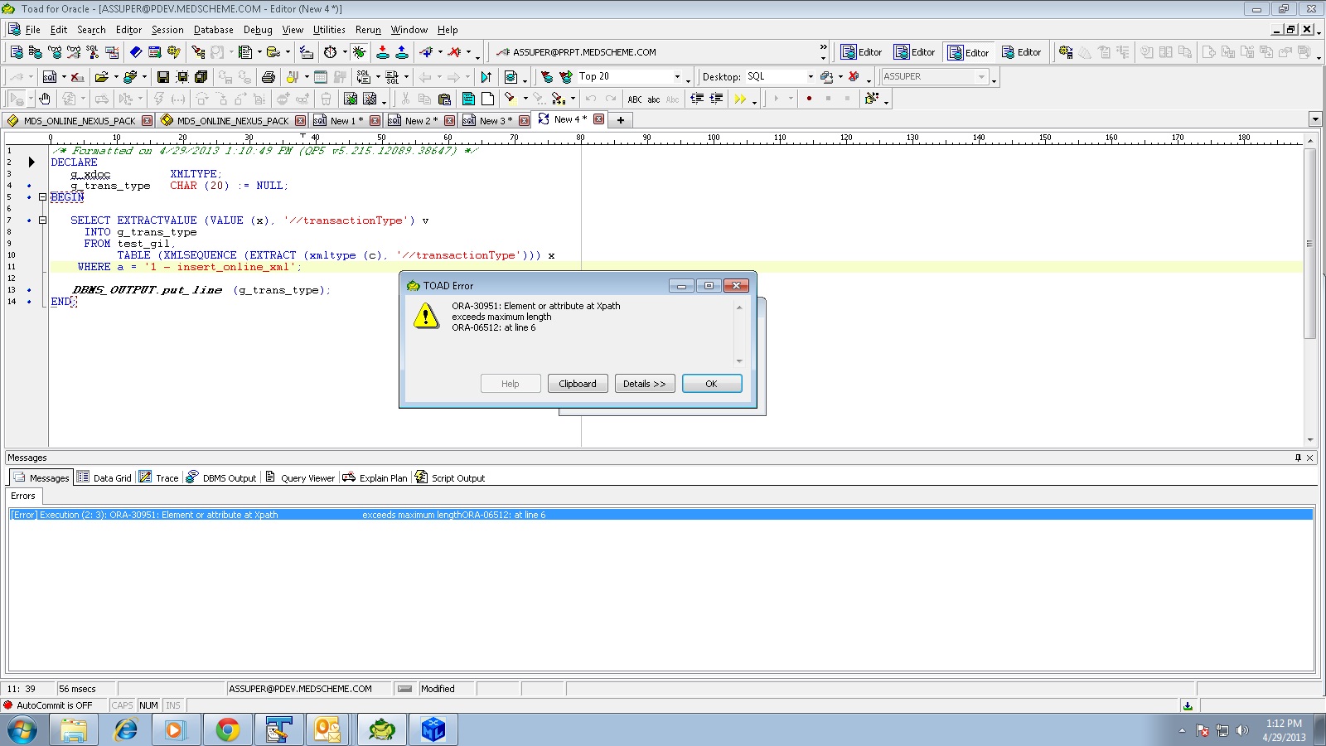Expand the stopwatch dropdown arrow
The height and width of the screenshot is (746, 1326).
[345, 52]
